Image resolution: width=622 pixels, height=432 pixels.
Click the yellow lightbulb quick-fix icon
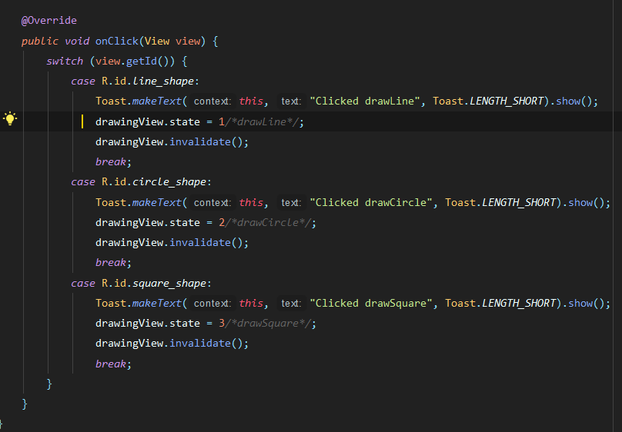click(10, 118)
